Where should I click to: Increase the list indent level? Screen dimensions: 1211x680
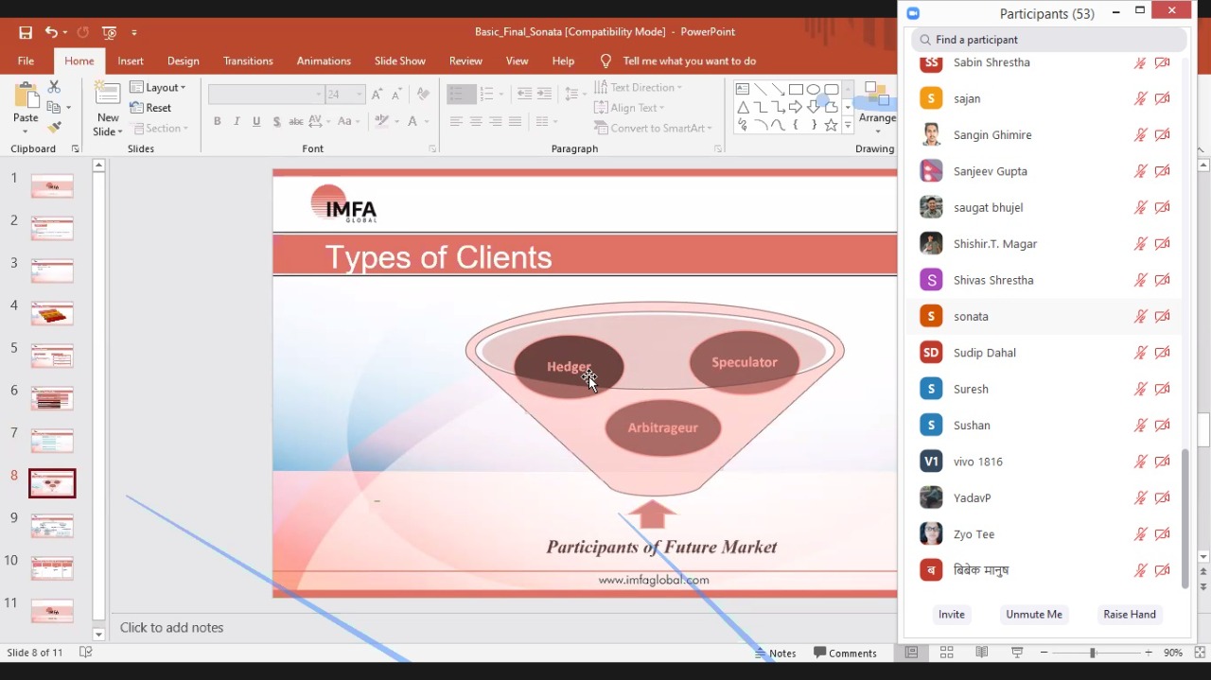[x=544, y=94]
